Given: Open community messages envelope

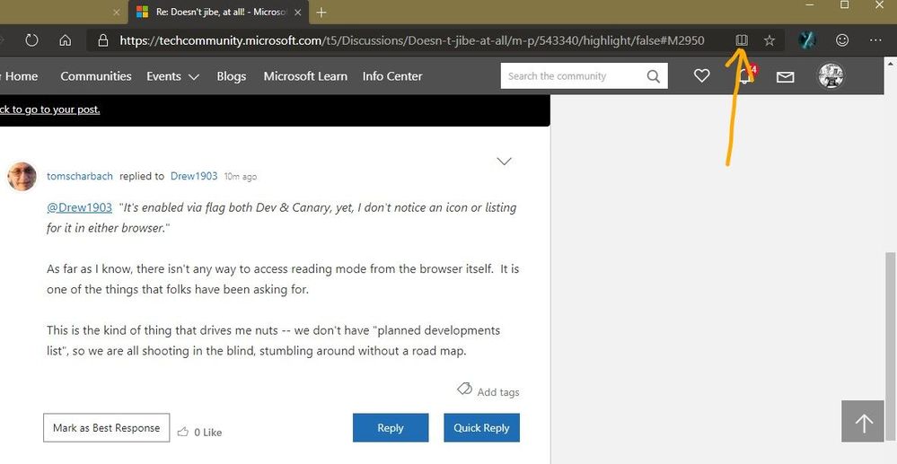Looking at the screenshot, I should (x=785, y=76).
